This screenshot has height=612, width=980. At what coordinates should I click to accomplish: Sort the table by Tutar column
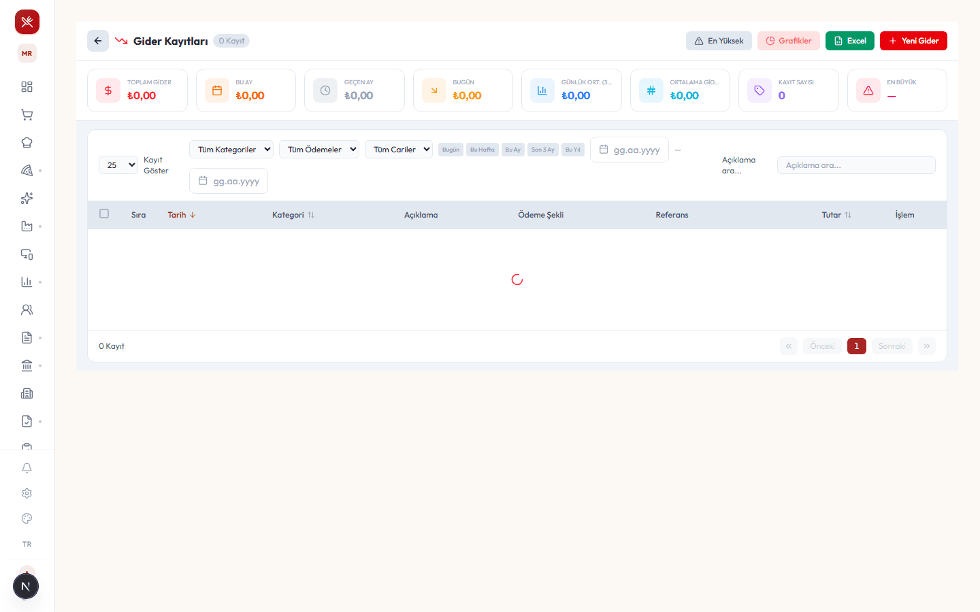(836, 215)
